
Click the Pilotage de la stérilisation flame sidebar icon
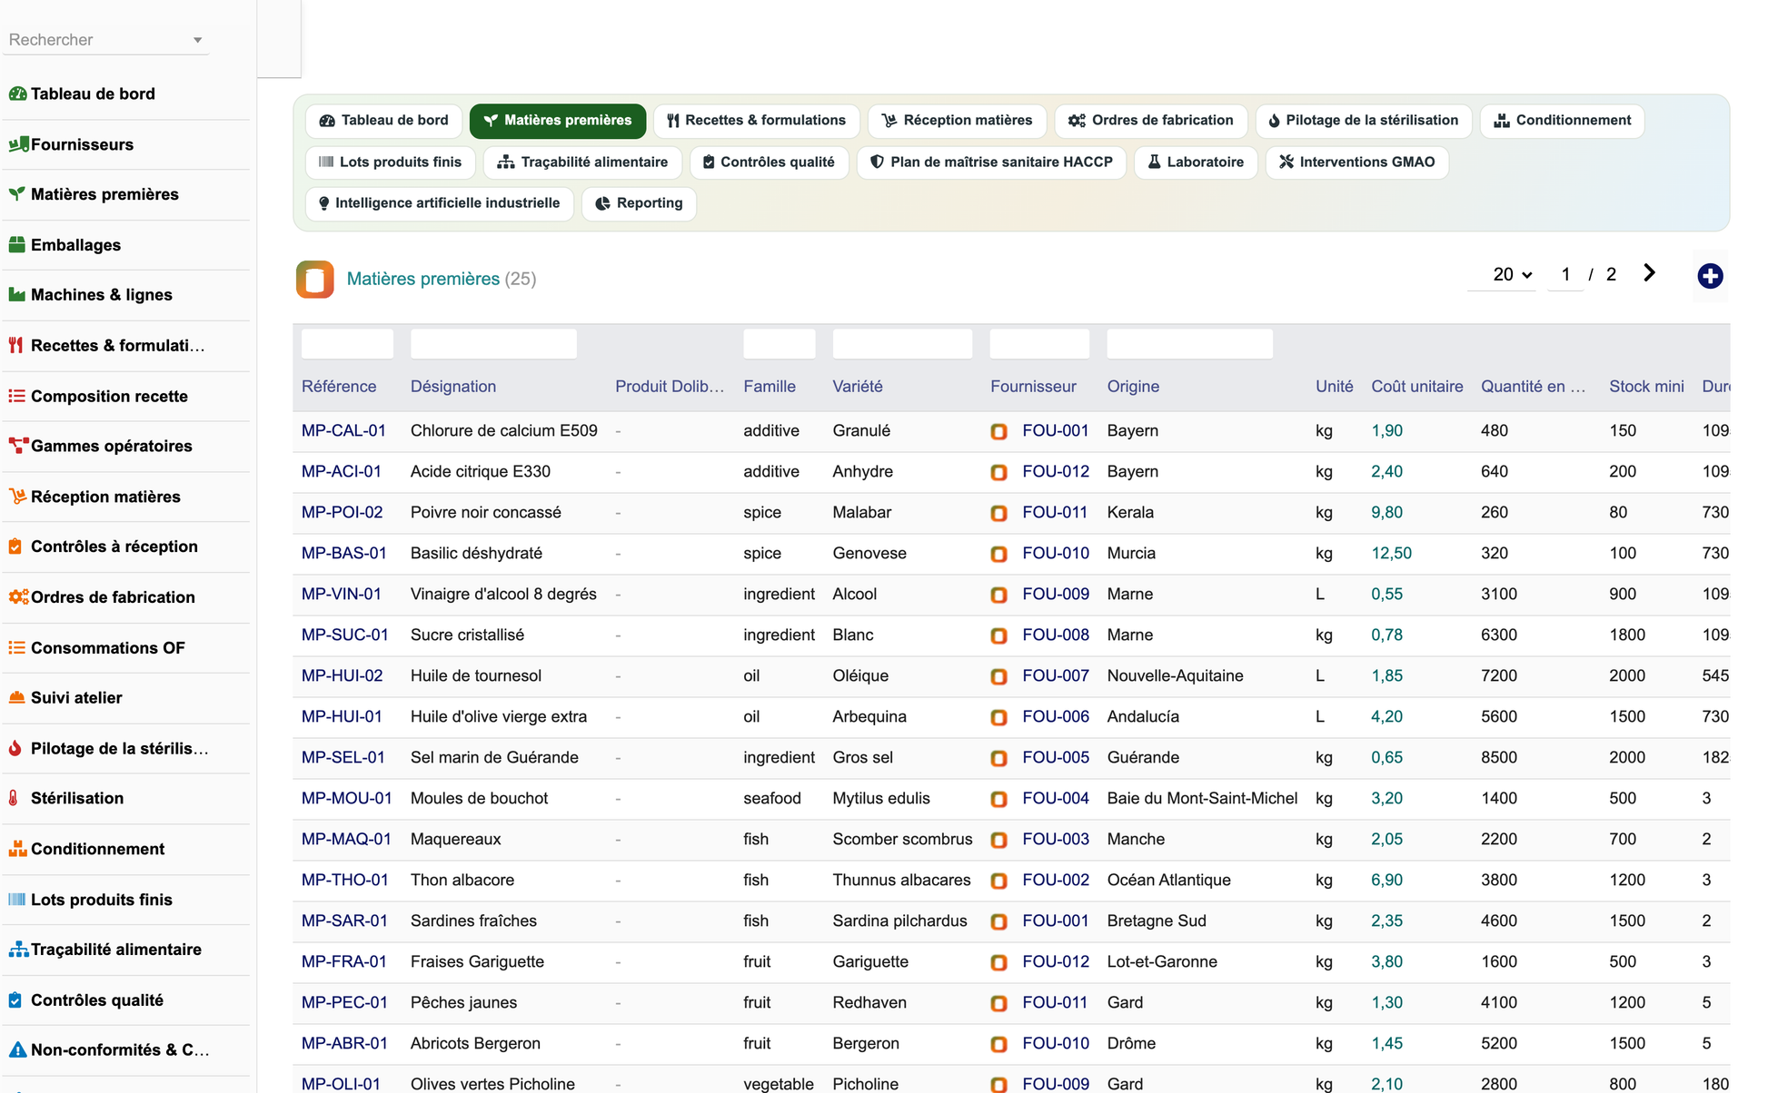coord(15,749)
